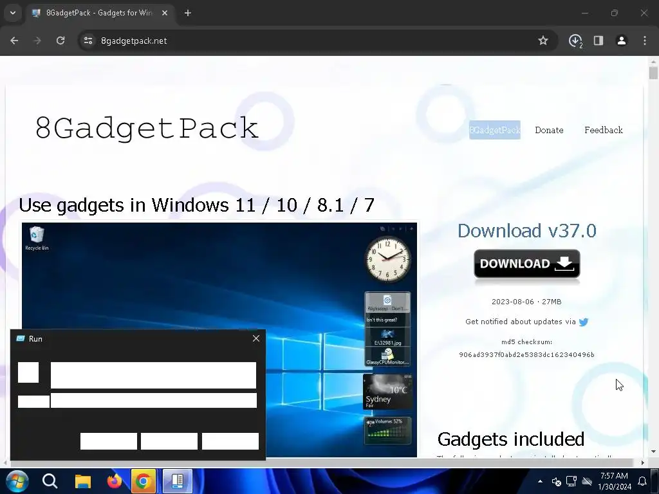Click the 'Use gadgets in Windows' heading

click(x=197, y=205)
